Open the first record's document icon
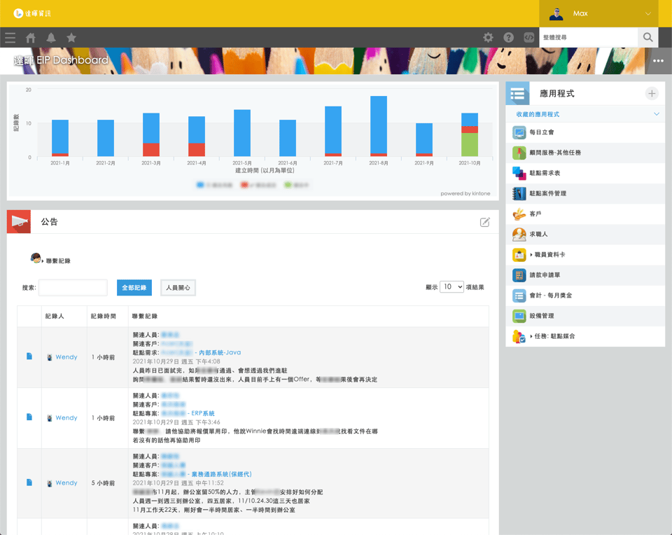Viewport: 672px width, 535px height. pyautogui.click(x=29, y=356)
